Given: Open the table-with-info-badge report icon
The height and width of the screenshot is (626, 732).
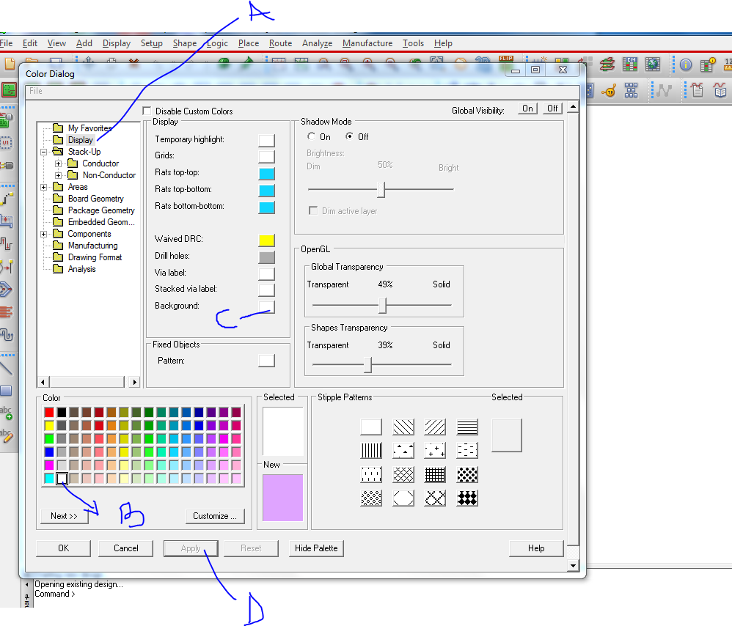Looking at the screenshot, I should click(708, 65).
